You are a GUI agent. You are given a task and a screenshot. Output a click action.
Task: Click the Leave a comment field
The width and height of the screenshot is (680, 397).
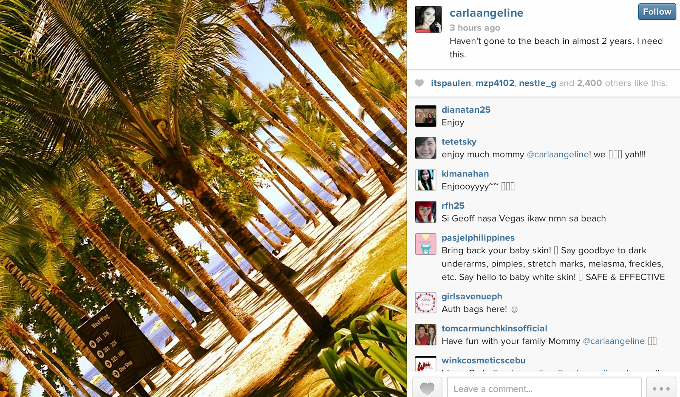tap(544, 388)
